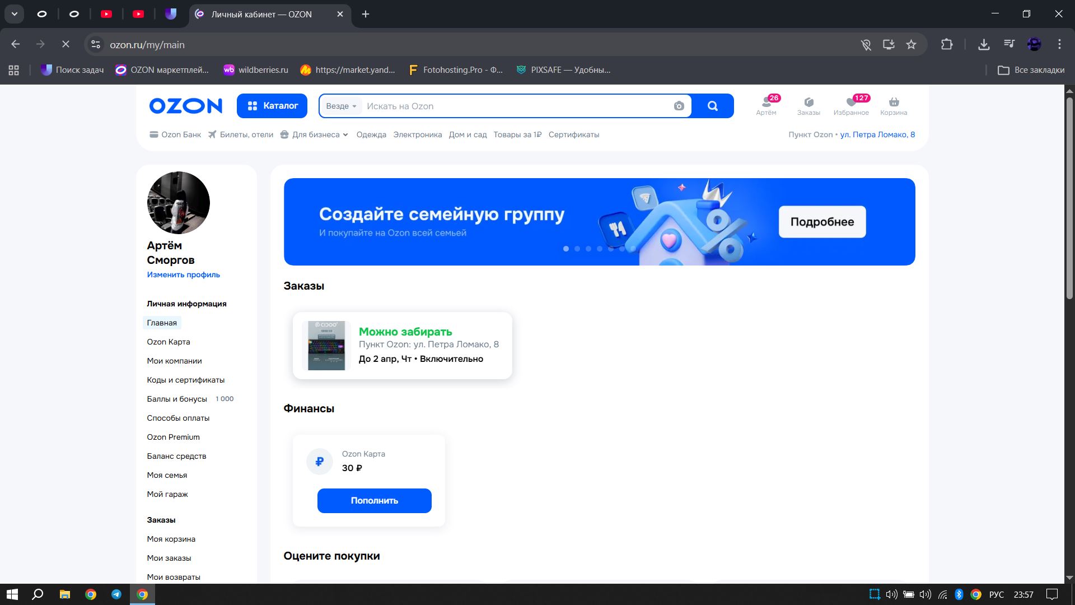Viewport: 1075px width, 605px height.
Task: Open Telegram from the taskbar
Action: (x=116, y=594)
